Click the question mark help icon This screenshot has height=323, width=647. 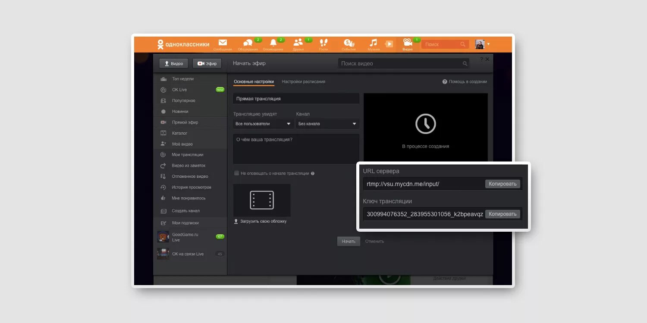coord(482,59)
